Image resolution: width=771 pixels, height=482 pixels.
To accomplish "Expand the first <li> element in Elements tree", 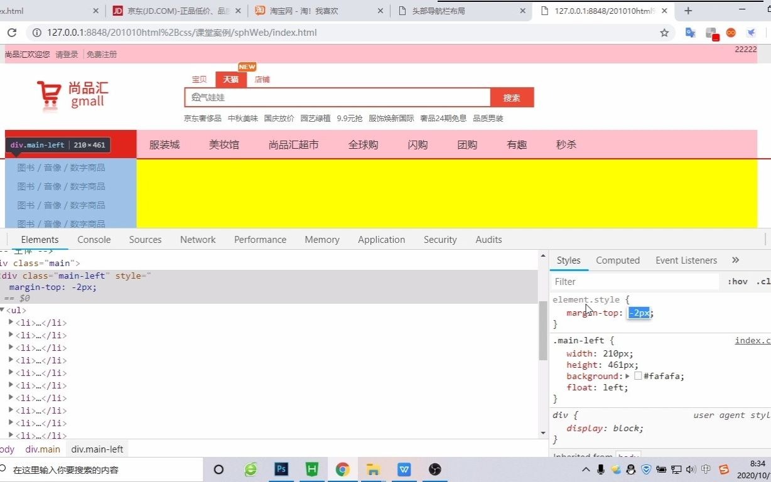I will 11,323.
